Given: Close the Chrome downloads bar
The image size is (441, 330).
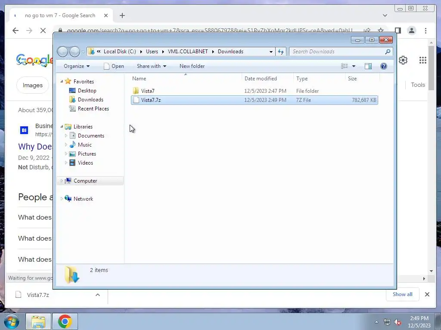Looking at the screenshot, I should [427, 294].
